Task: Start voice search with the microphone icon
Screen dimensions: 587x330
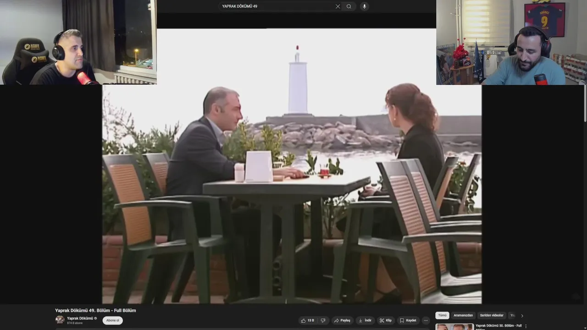Action: (364, 6)
